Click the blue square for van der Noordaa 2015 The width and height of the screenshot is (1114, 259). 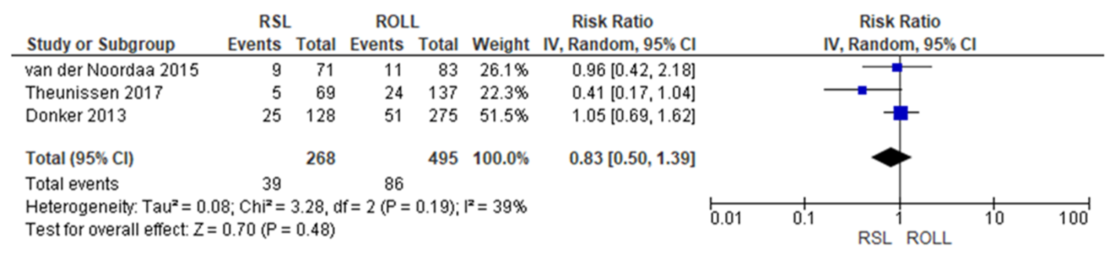click(x=897, y=67)
